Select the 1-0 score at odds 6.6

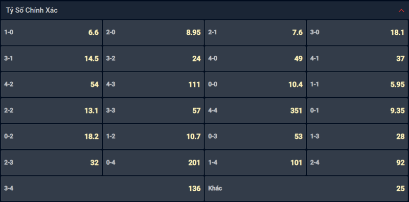coord(52,33)
